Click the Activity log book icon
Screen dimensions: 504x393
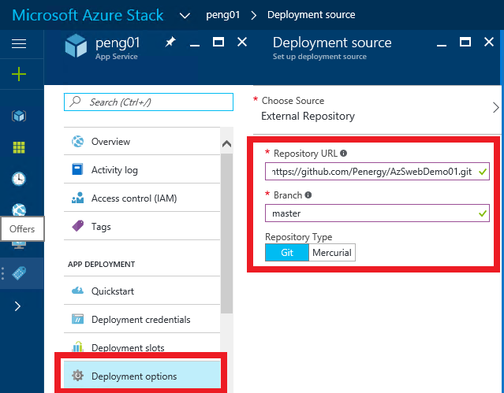click(77, 169)
